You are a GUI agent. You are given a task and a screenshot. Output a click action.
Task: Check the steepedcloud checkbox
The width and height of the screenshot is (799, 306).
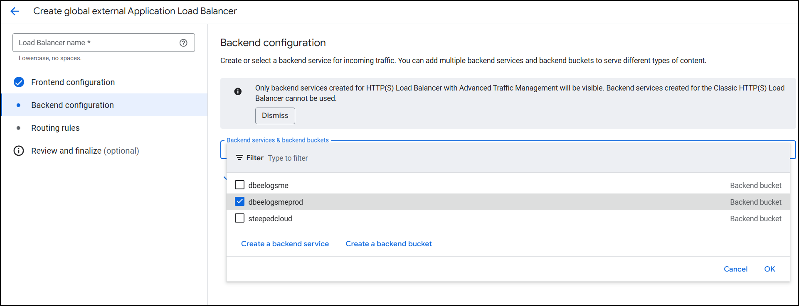tap(239, 218)
